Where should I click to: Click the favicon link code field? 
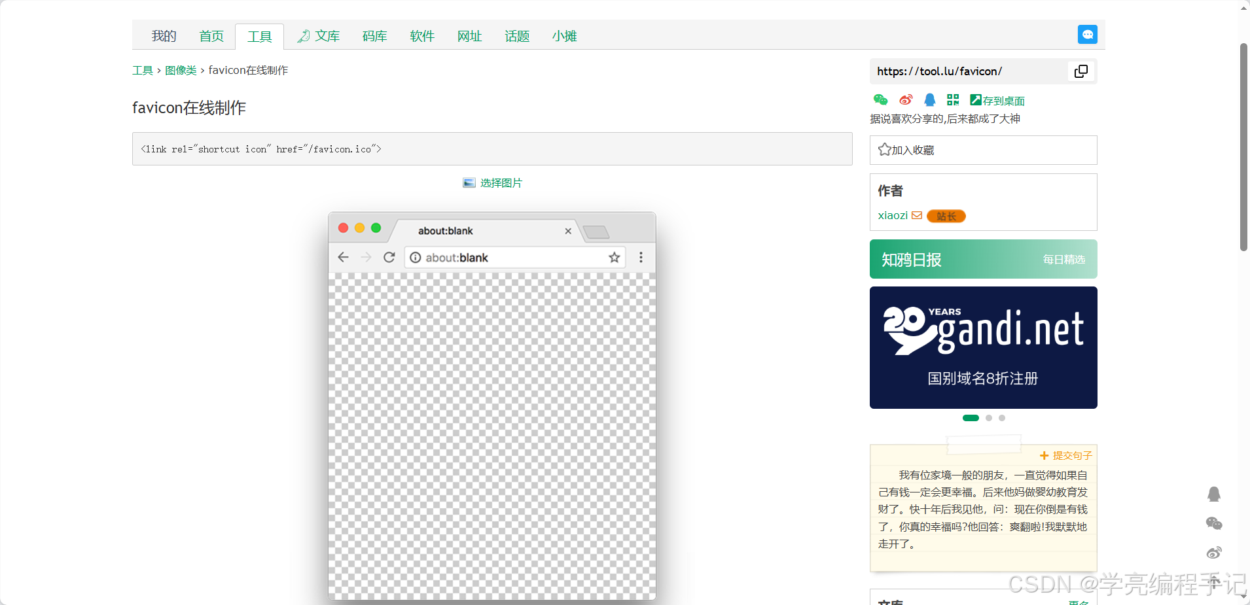492,149
